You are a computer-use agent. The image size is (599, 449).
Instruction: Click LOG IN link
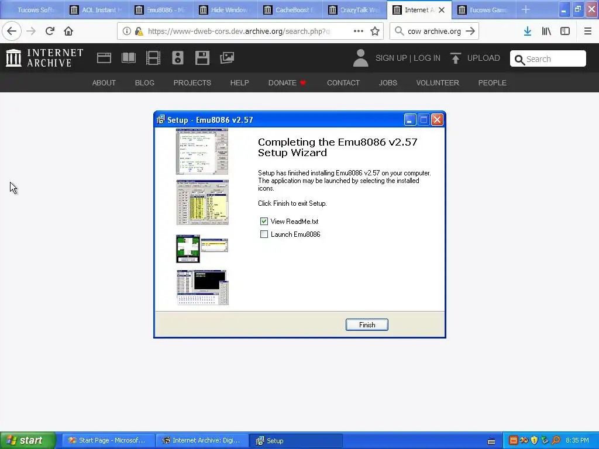point(426,58)
